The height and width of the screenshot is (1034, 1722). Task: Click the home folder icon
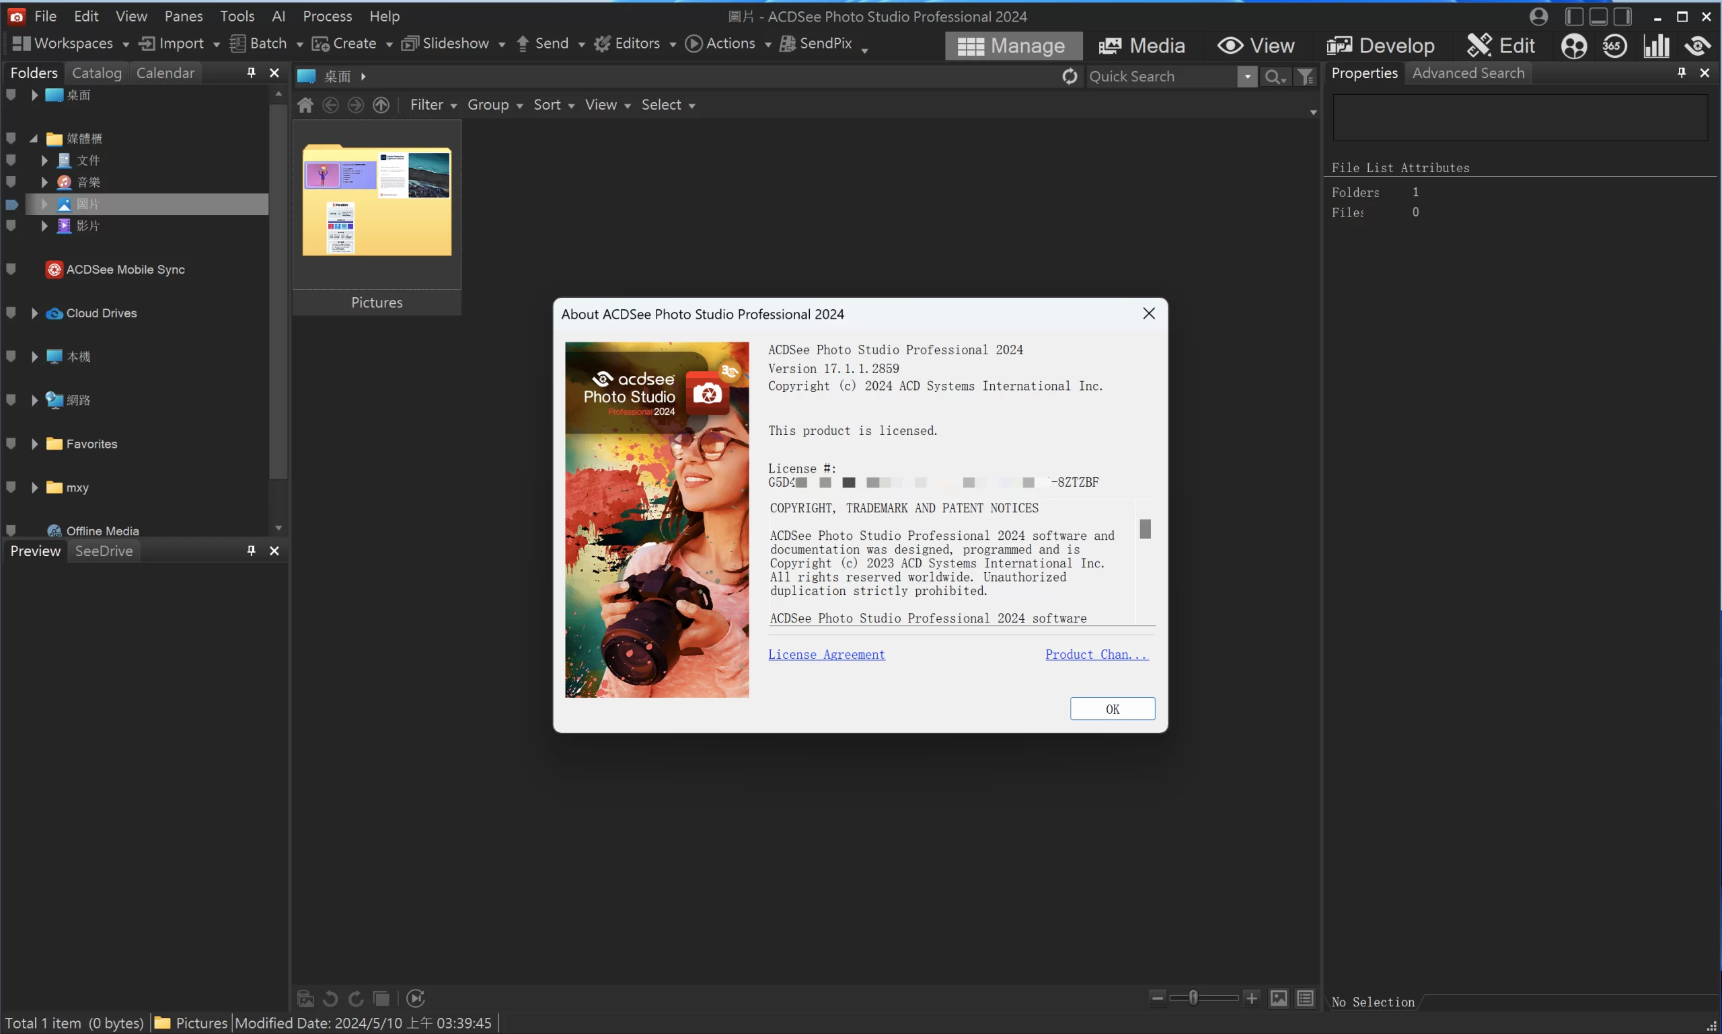(305, 104)
